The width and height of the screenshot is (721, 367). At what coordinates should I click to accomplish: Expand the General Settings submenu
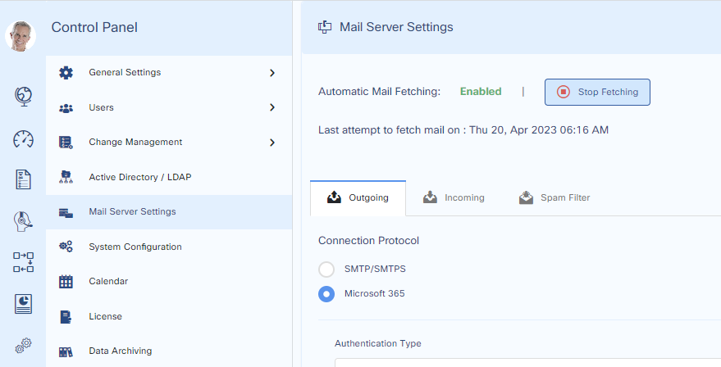click(272, 73)
